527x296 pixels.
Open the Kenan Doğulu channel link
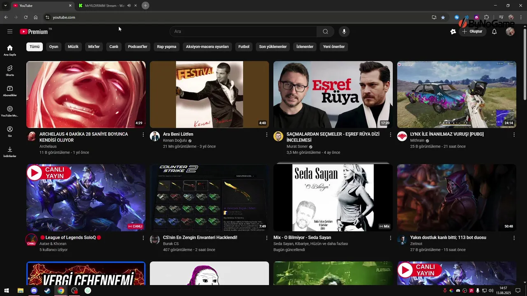click(x=175, y=141)
